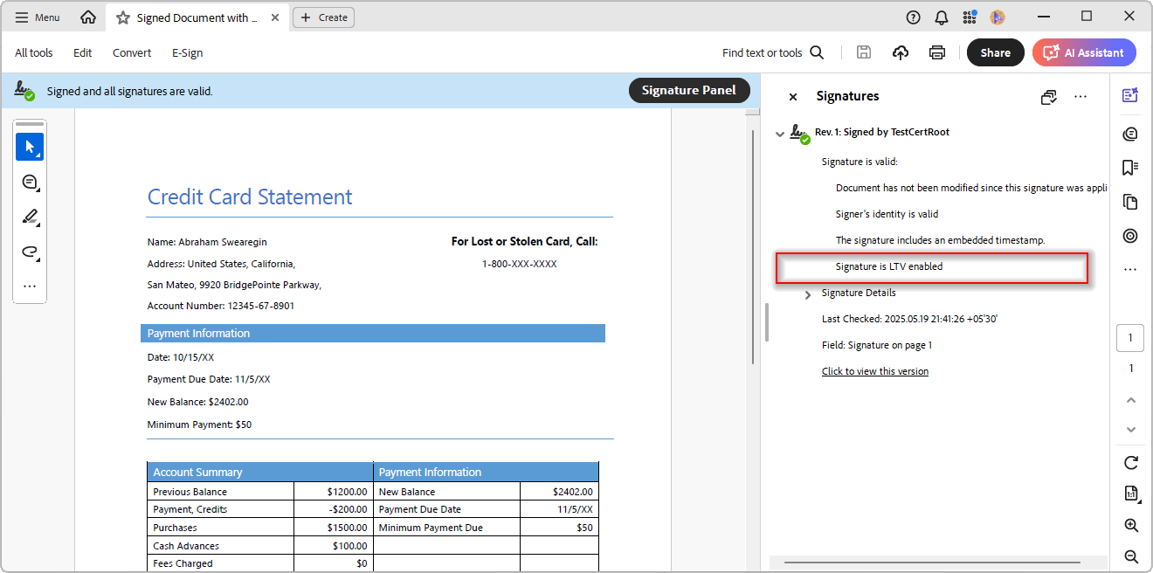Open notifications bell
The width and height of the screenshot is (1153, 573).
[x=941, y=17]
